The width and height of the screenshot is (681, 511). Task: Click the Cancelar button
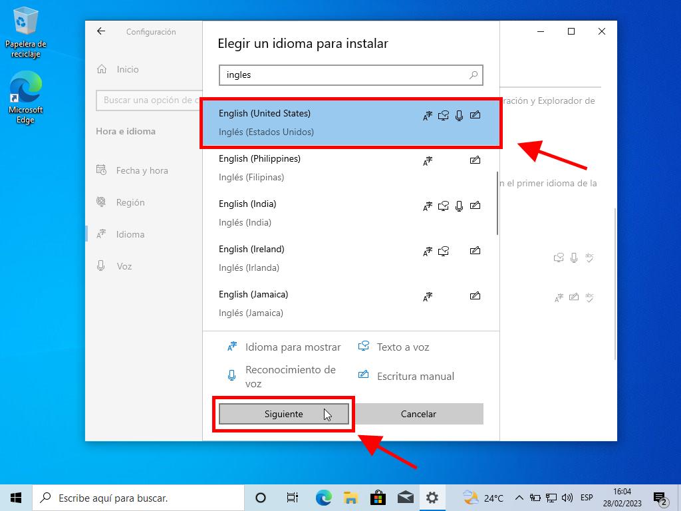(x=418, y=414)
